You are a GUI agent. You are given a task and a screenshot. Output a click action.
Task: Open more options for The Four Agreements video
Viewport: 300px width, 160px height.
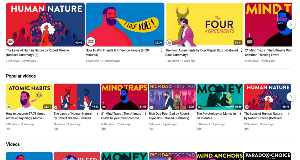click(x=241, y=50)
